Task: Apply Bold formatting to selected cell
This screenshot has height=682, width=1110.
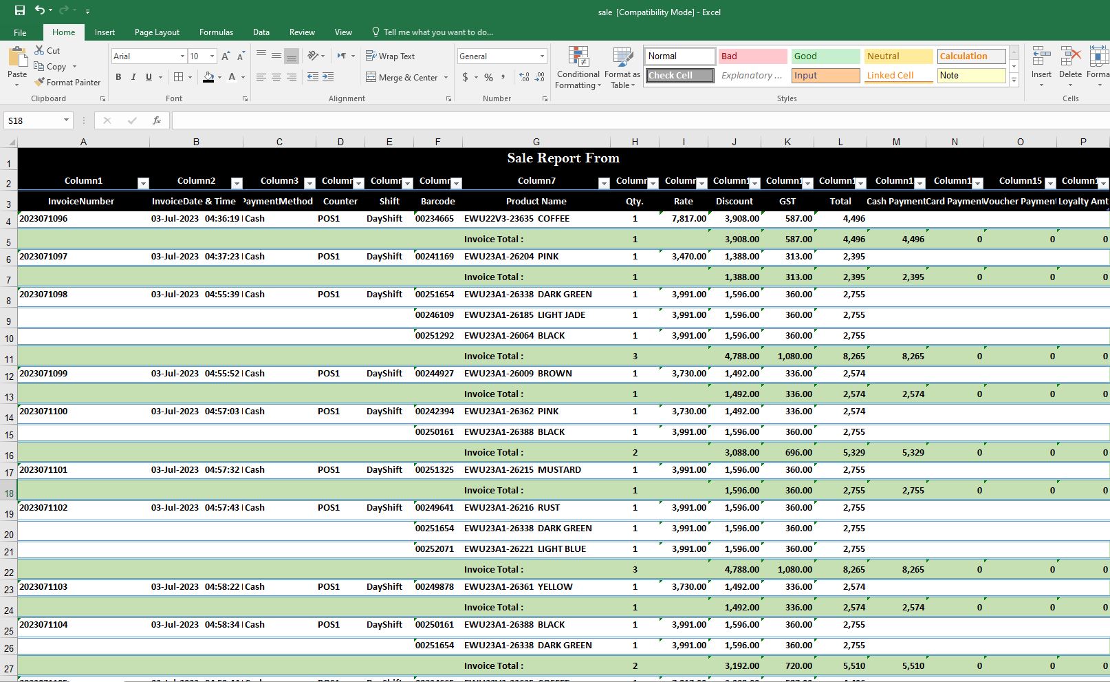Action: click(118, 77)
